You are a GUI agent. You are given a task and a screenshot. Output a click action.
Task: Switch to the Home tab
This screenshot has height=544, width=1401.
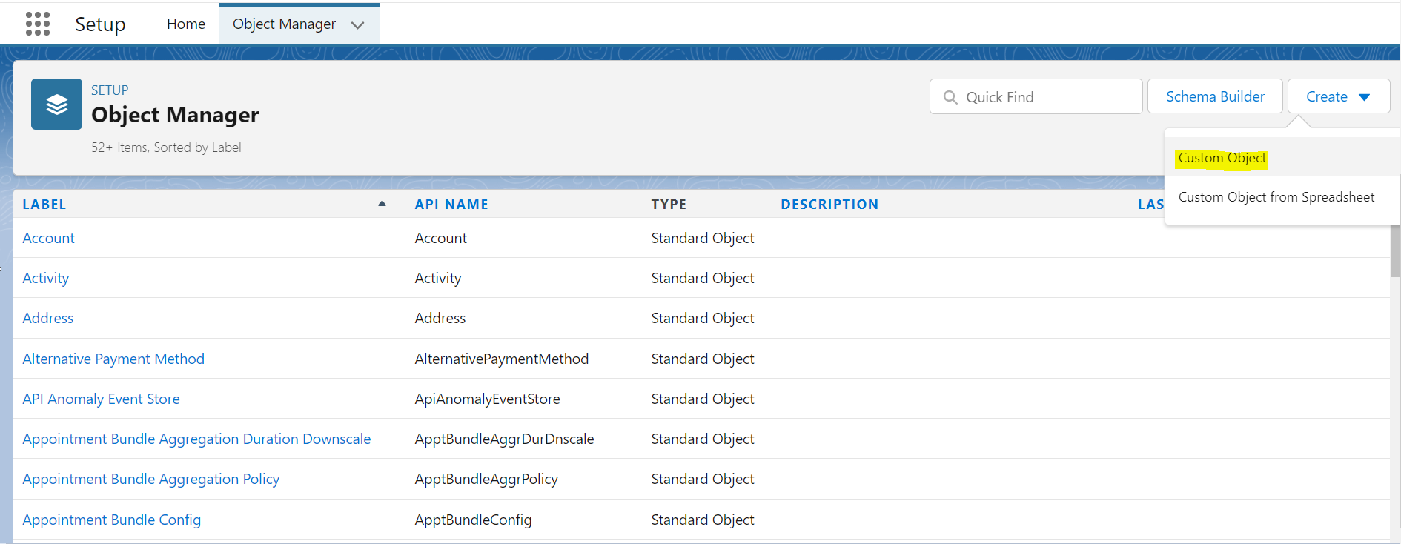tap(185, 24)
